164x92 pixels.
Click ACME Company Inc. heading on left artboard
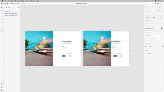click(x=67, y=41)
